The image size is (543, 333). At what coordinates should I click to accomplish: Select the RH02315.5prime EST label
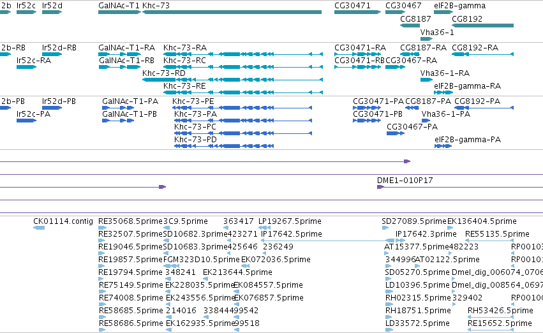(x=418, y=297)
